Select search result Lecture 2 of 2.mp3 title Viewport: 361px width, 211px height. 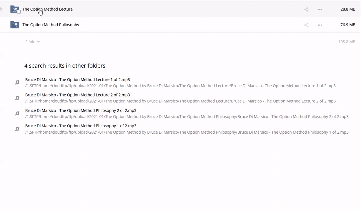[77, 95]
